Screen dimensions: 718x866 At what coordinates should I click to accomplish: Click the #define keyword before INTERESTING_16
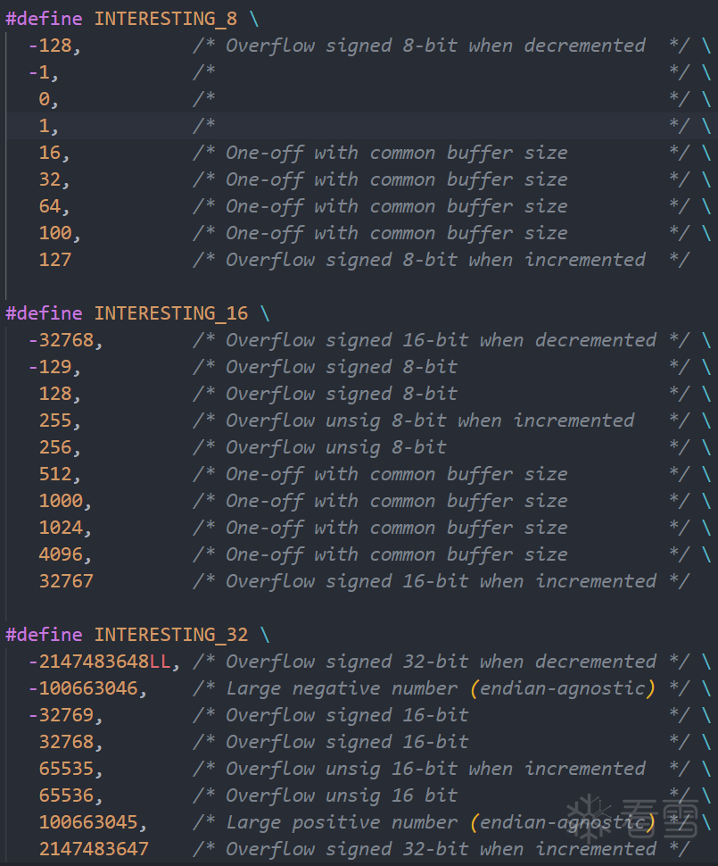click(44, 313)
